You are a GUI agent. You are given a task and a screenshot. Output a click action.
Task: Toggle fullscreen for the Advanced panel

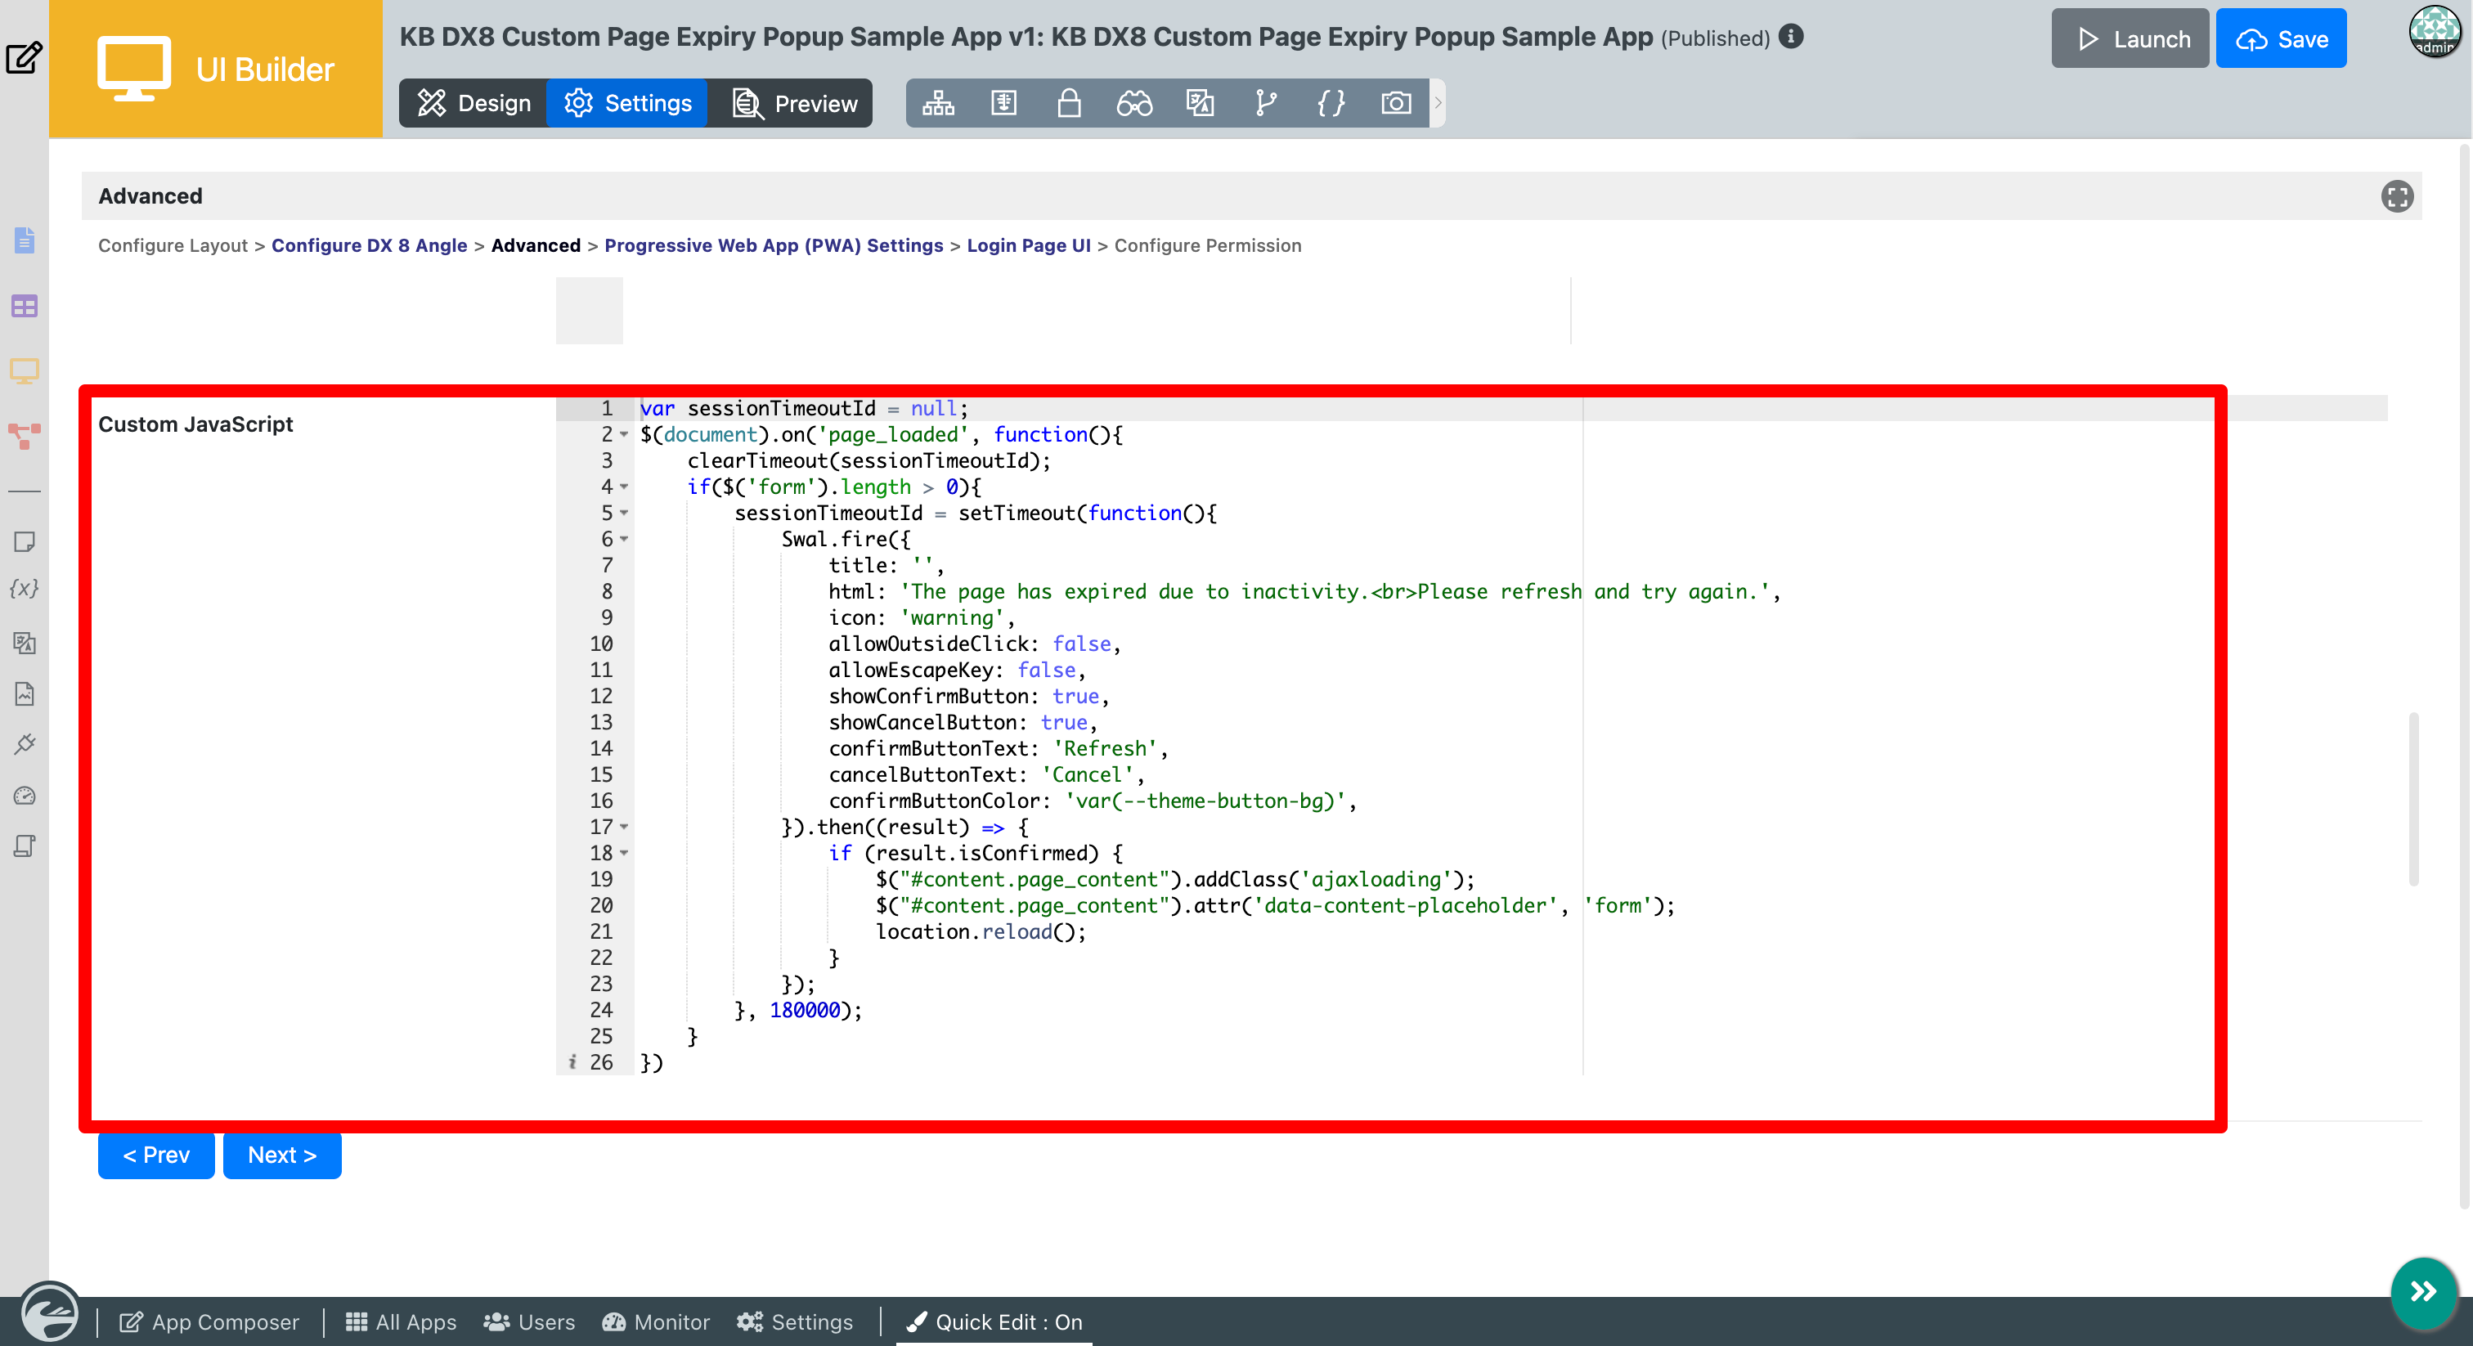(x=2397, y=197)
